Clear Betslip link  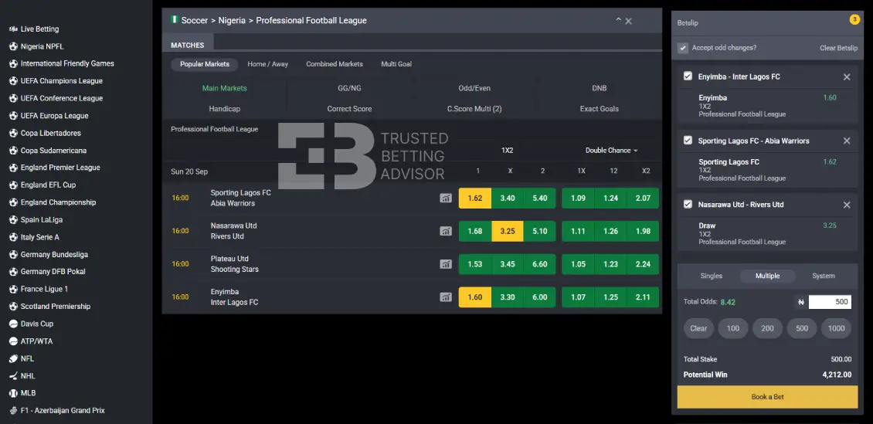(838, 48)
